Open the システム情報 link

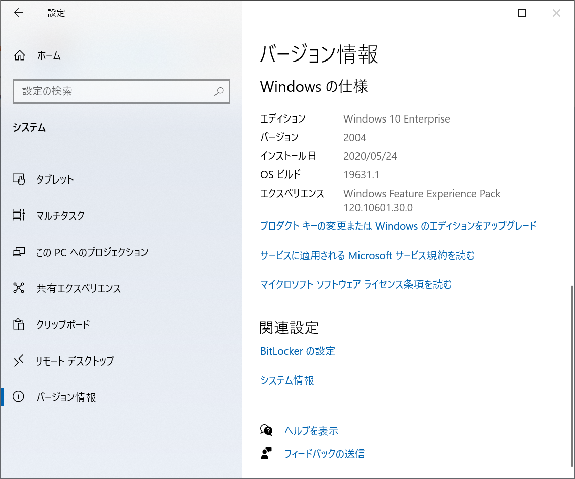tap(287, 380)
